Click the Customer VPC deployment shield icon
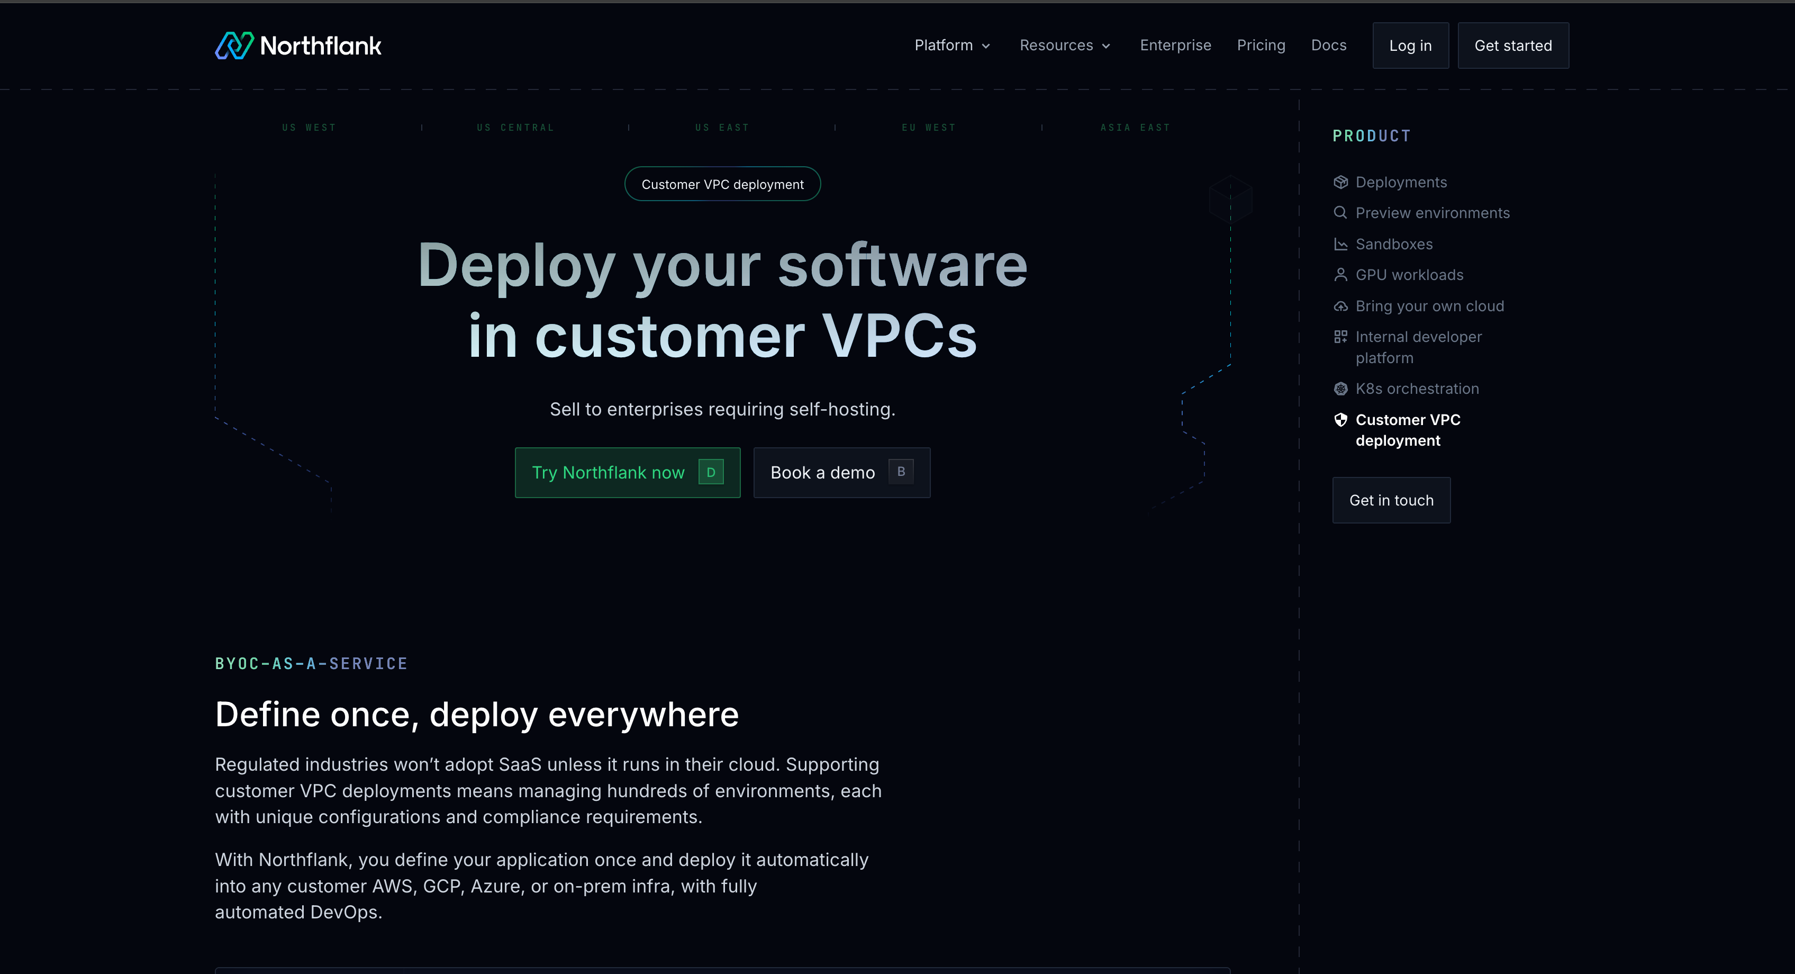The image size is (1795, 974). [x=1340, y=420]
